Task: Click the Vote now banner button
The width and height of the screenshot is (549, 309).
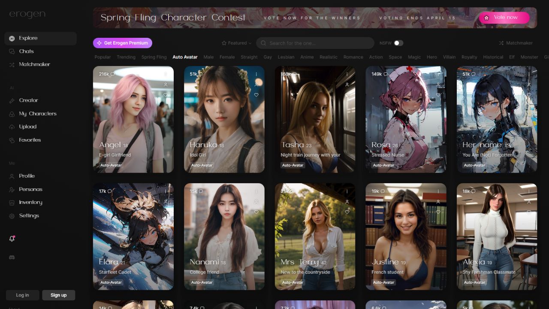Action: coord(504,18)
